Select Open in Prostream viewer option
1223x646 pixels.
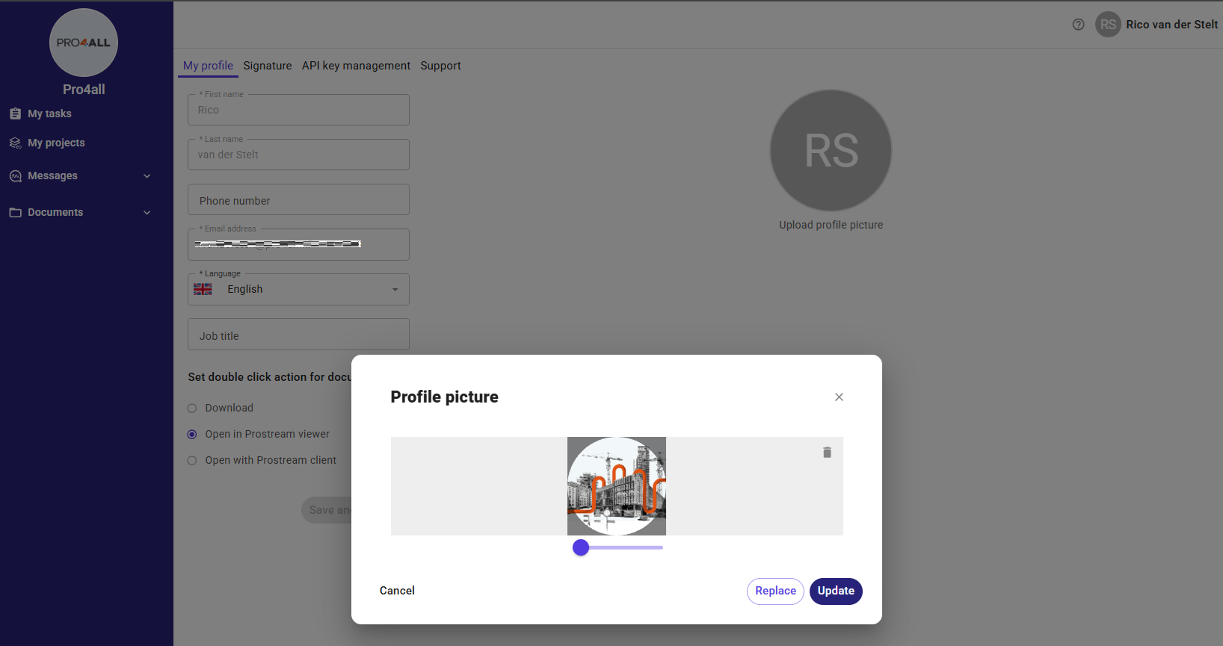(x=192, y=435)
